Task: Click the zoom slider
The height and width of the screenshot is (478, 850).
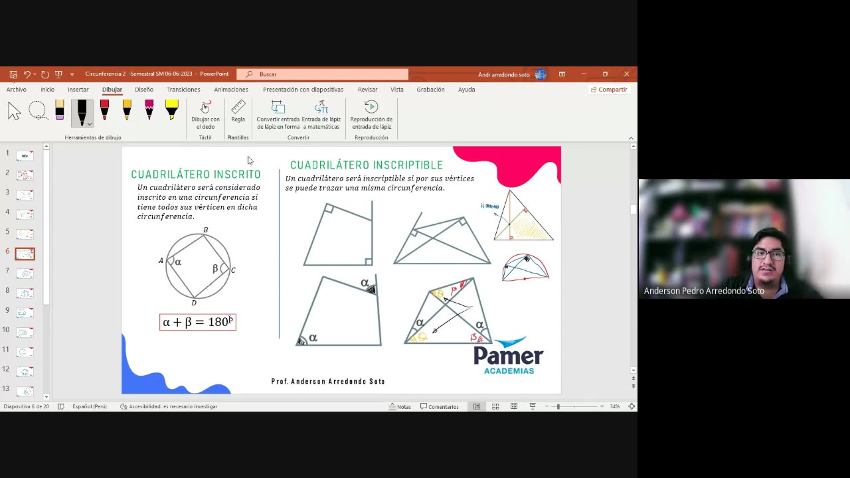Action: tap(575, 406)
